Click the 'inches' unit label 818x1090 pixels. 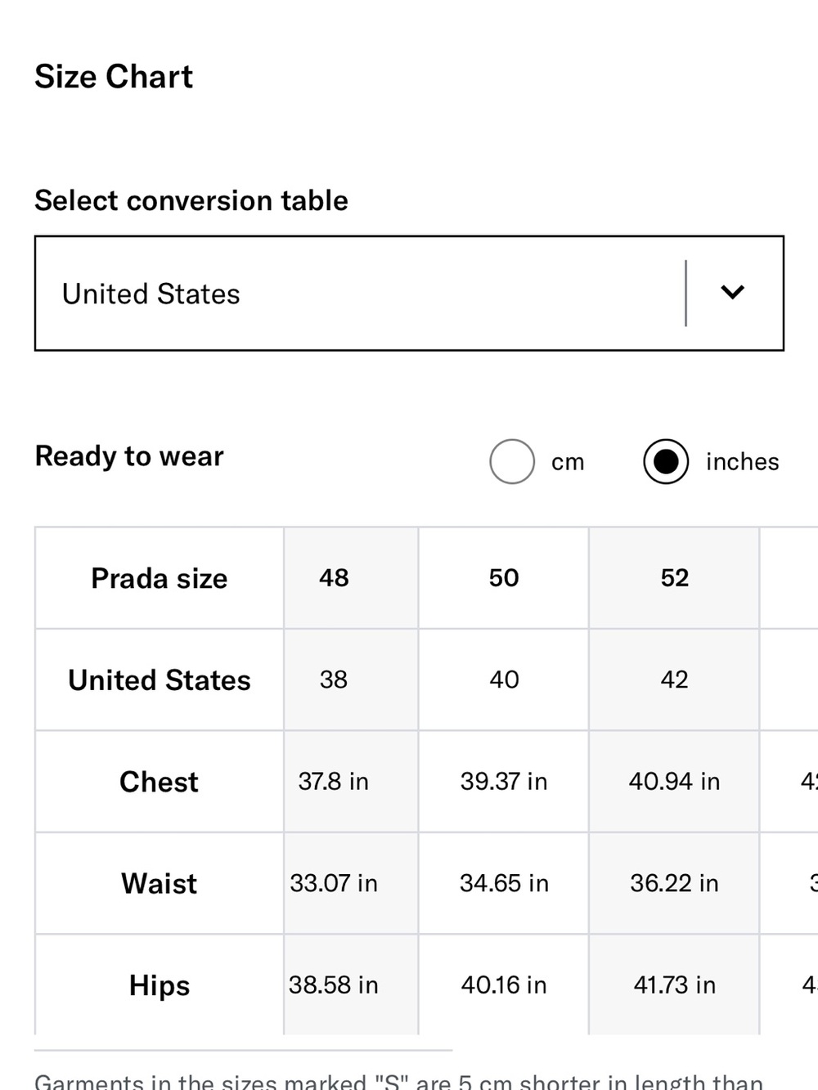pyautogui.click(x=742, y=462)
